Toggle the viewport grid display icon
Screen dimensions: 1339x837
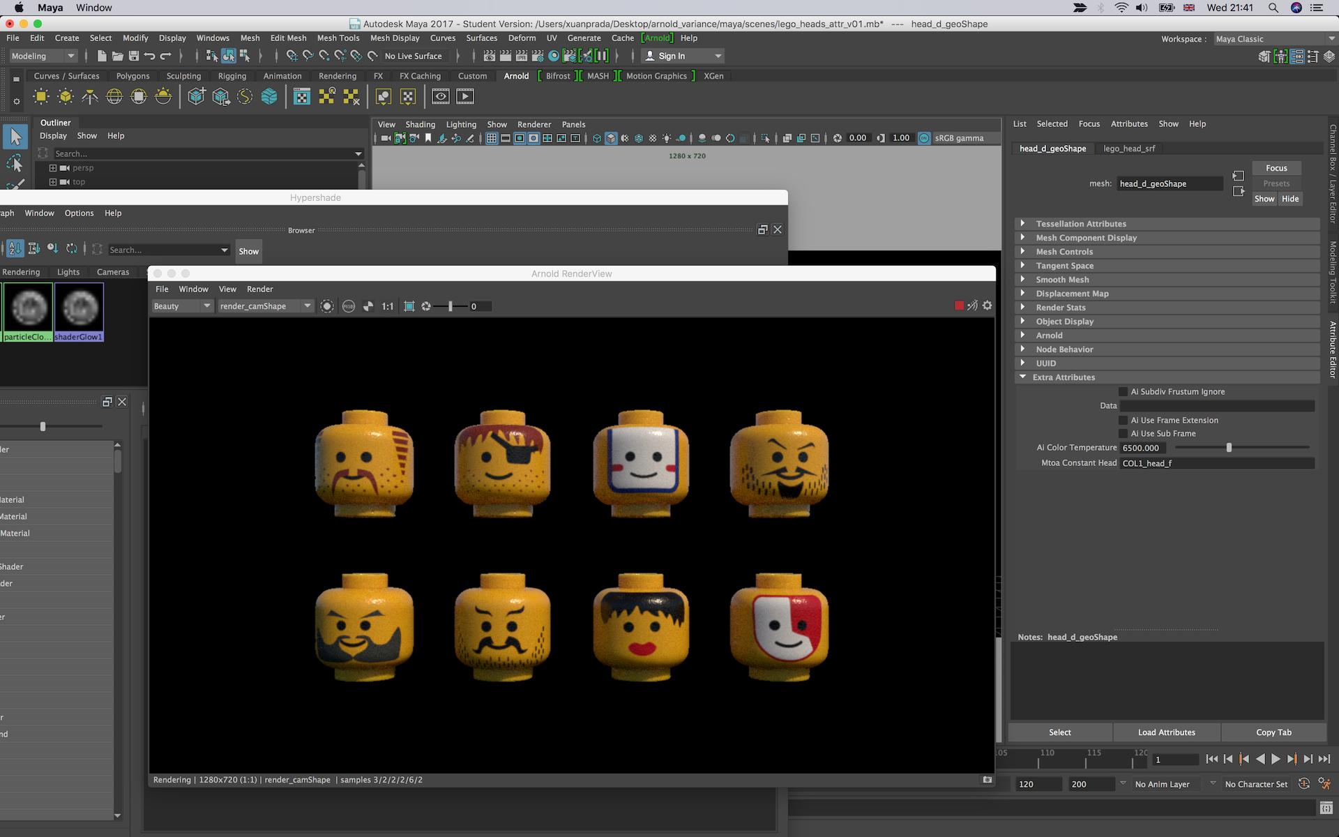click(492, 138)
